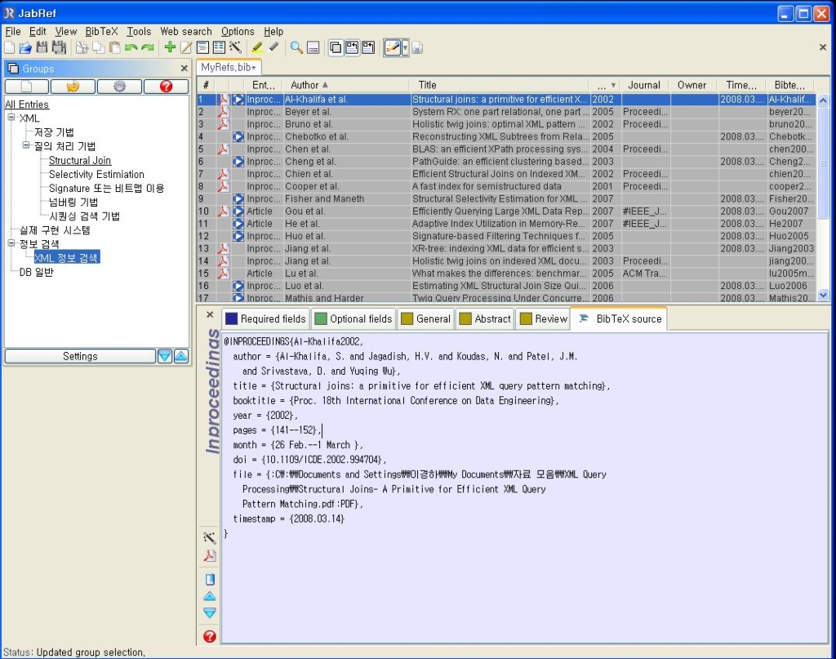
Task: Open group settings with the gear button
Action: (x=119, y=87)
